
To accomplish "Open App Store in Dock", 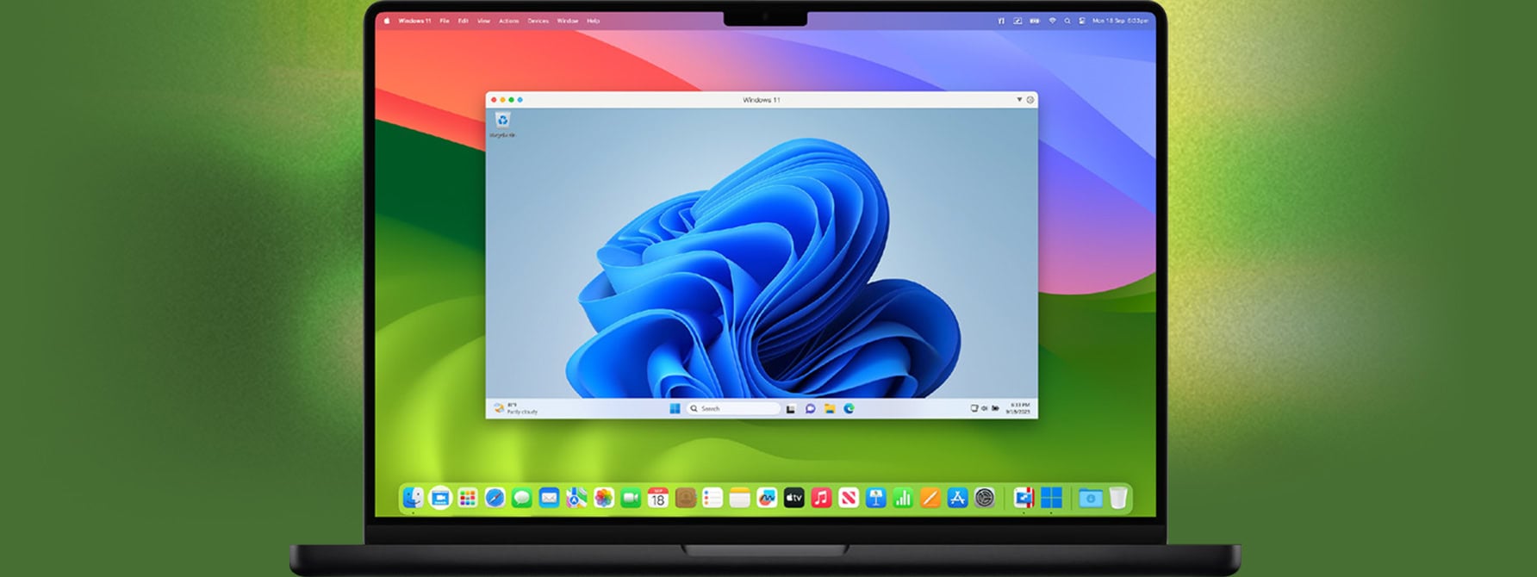I will 957,498.
